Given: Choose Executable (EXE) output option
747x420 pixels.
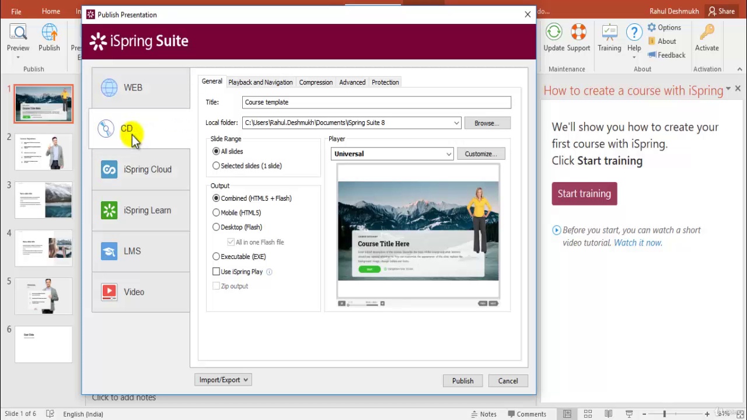Looking at the screenshot, I should point(217,257).
